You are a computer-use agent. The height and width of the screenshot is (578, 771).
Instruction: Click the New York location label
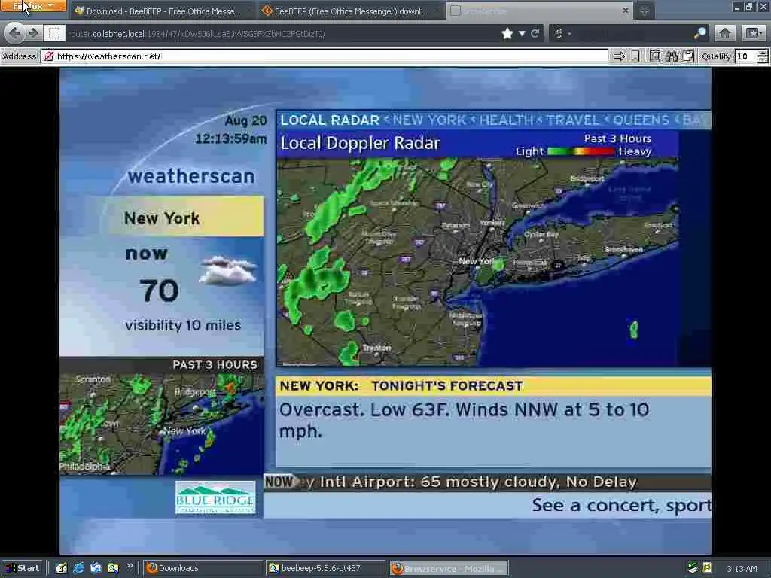point(162,218)
